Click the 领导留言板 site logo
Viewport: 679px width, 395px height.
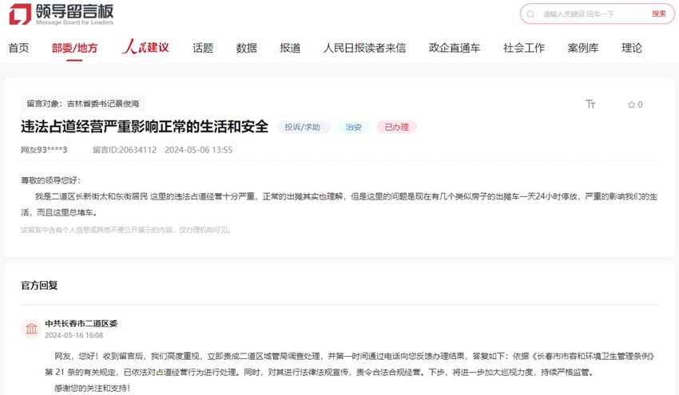pos(62,14)
